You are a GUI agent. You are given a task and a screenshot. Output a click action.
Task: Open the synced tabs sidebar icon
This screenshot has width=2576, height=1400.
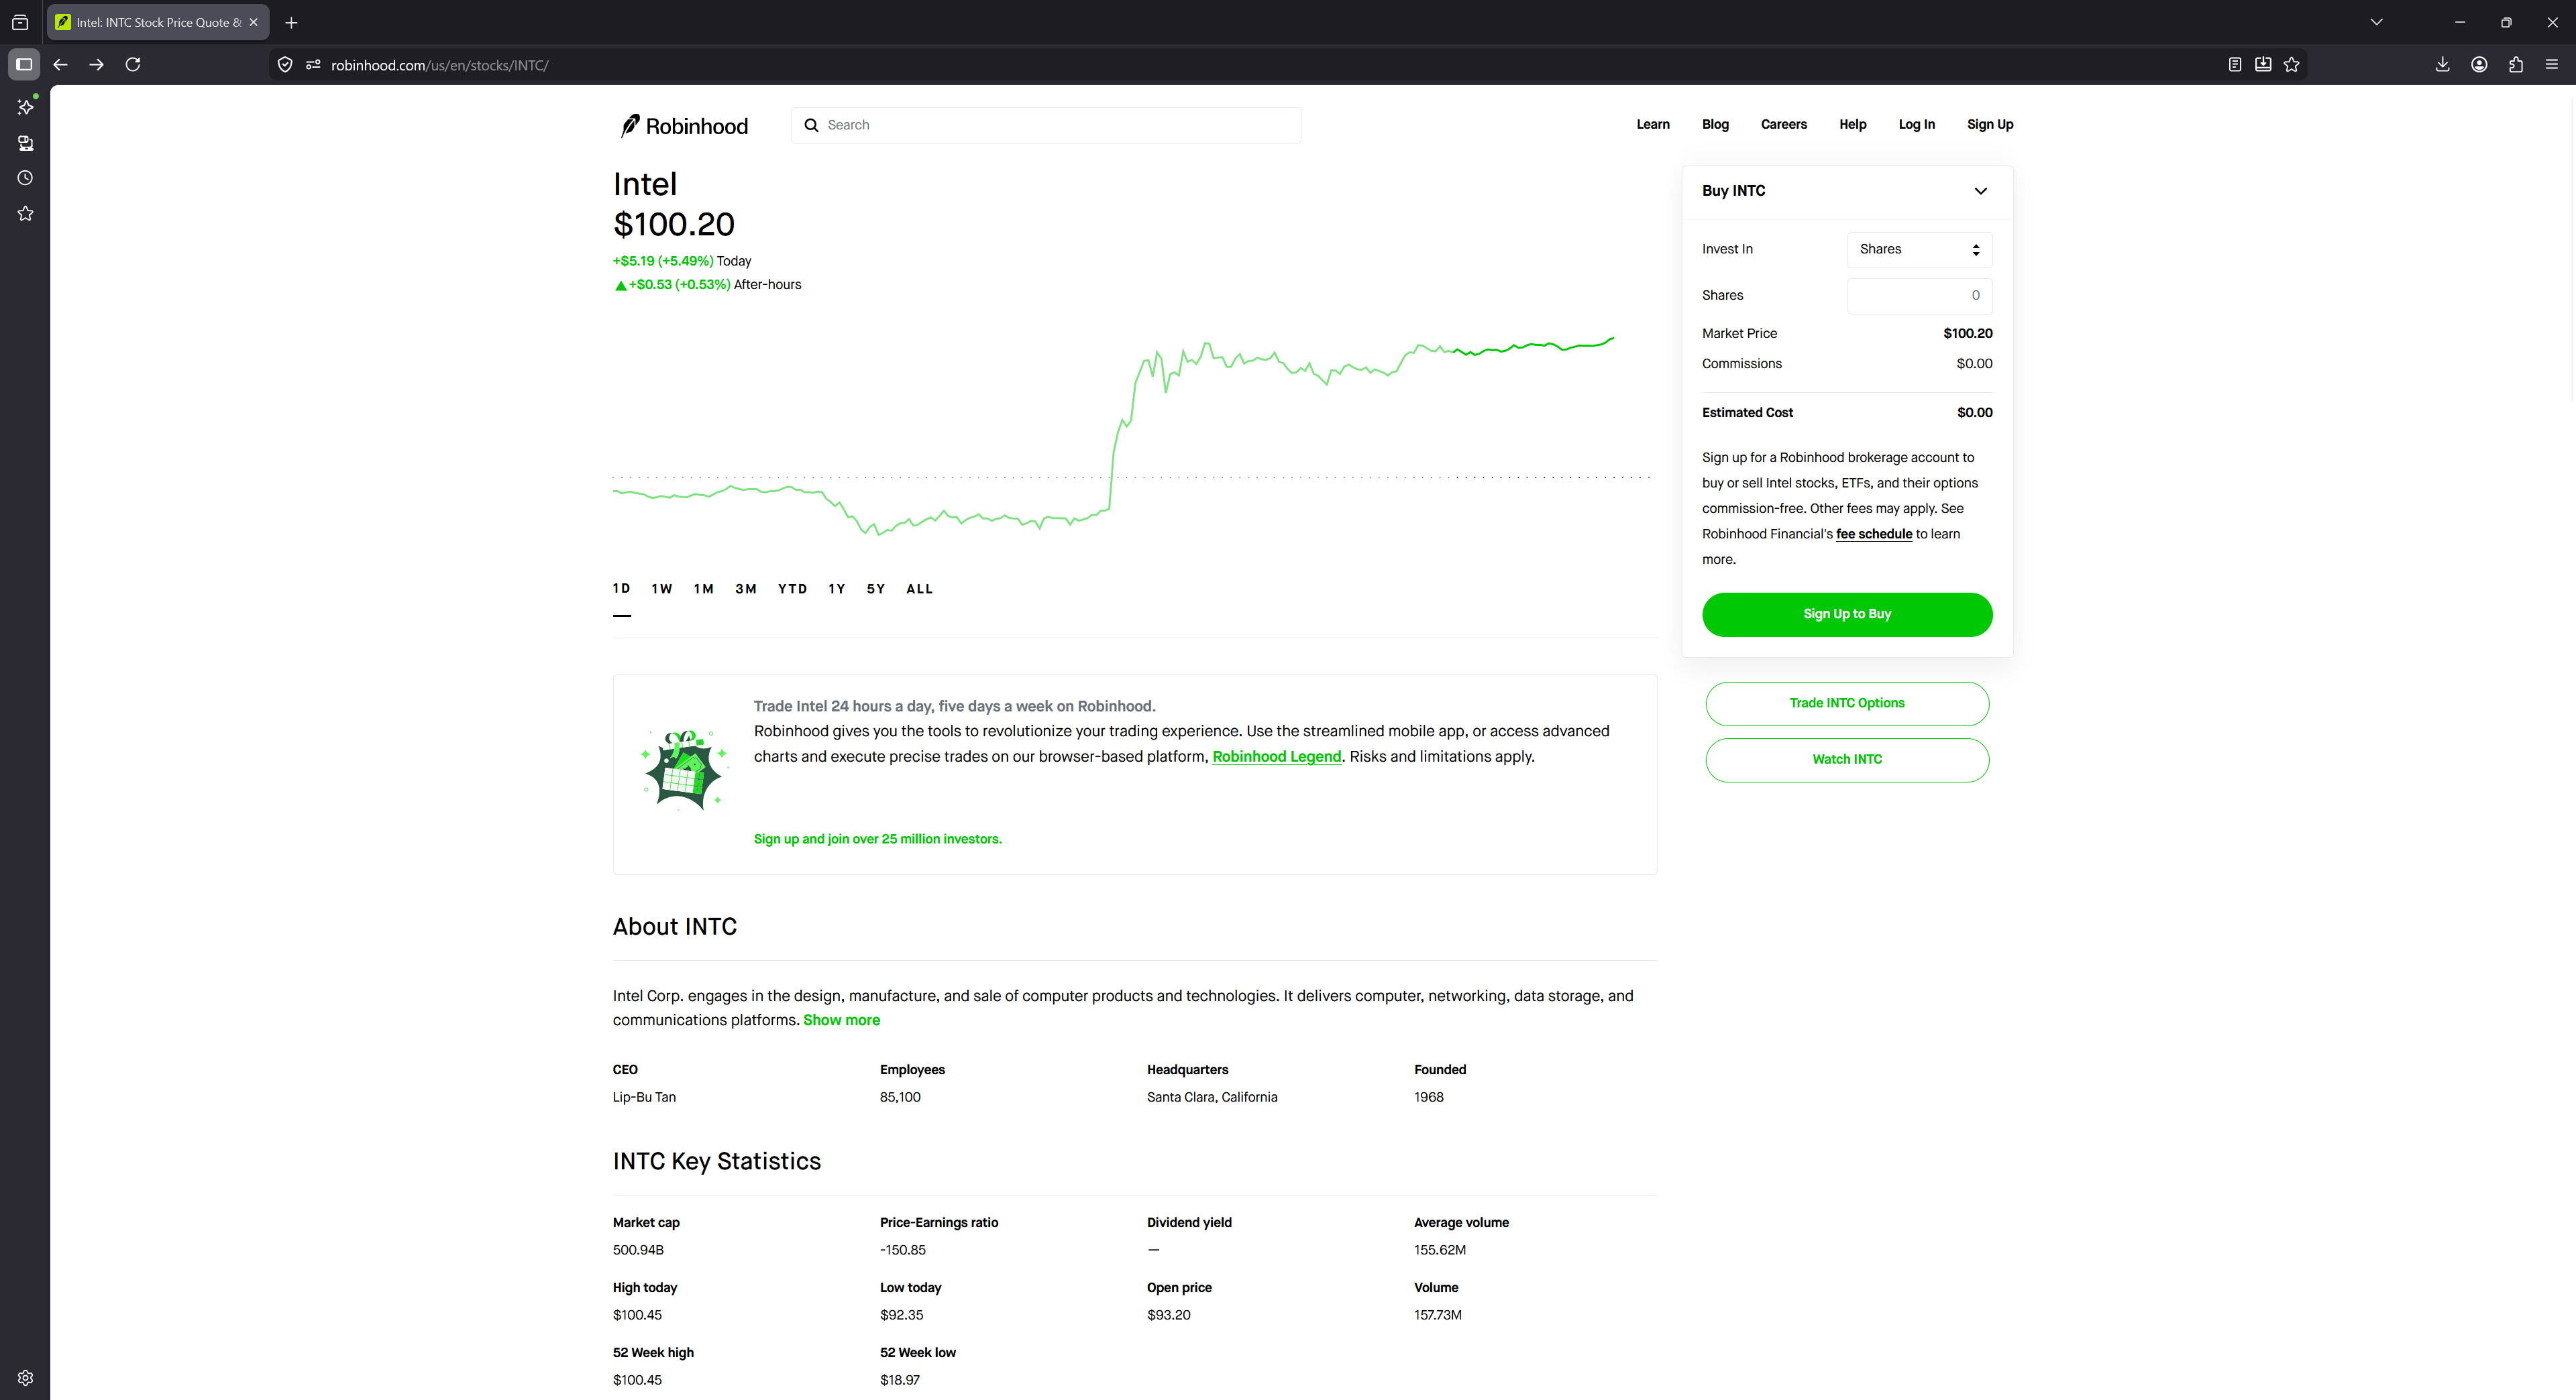pos(25,143)
